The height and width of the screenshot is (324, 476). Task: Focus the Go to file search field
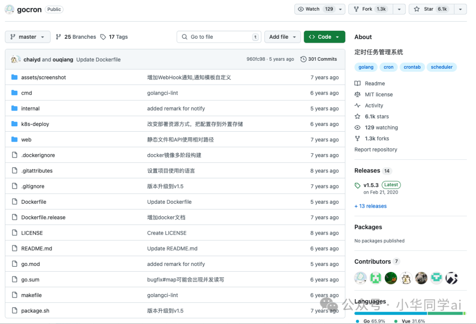coord(219,37)
